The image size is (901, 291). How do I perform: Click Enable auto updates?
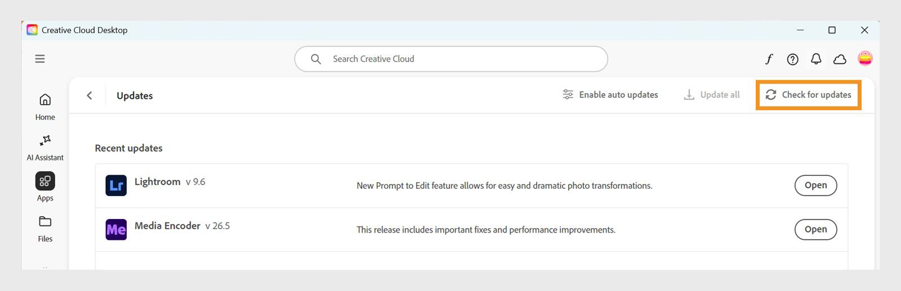pos(610,94)
